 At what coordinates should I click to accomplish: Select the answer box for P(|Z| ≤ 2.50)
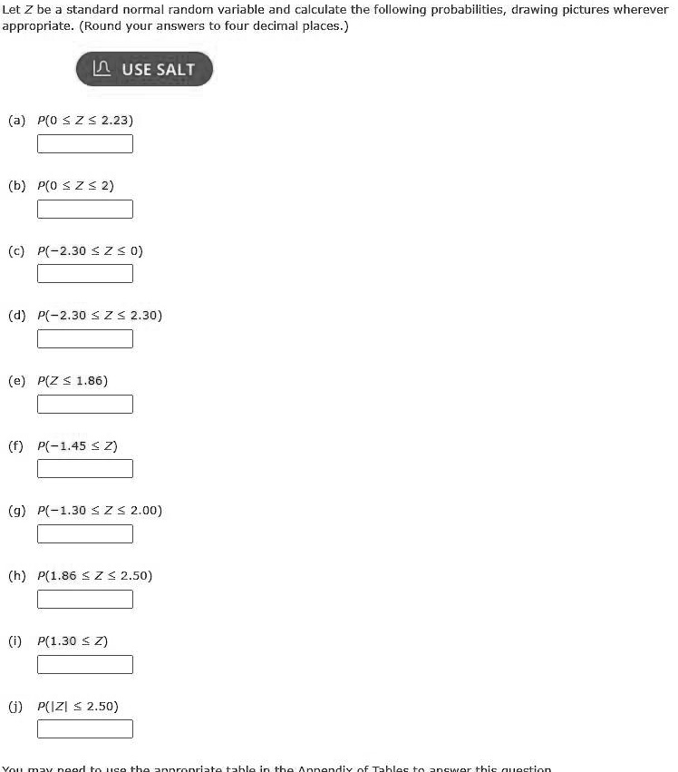(85, 729)
